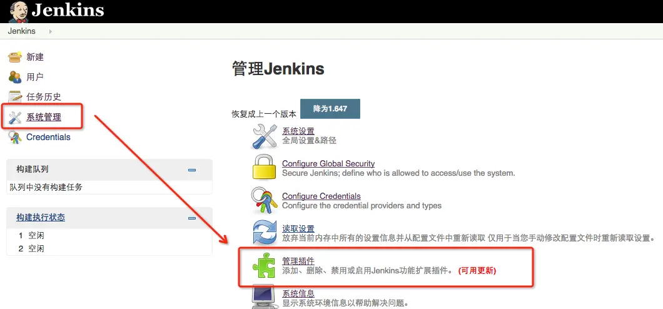The height and width of the screenshot is (309, 663).
Task: Open Configure Credentials link
Action: (321, 196)
